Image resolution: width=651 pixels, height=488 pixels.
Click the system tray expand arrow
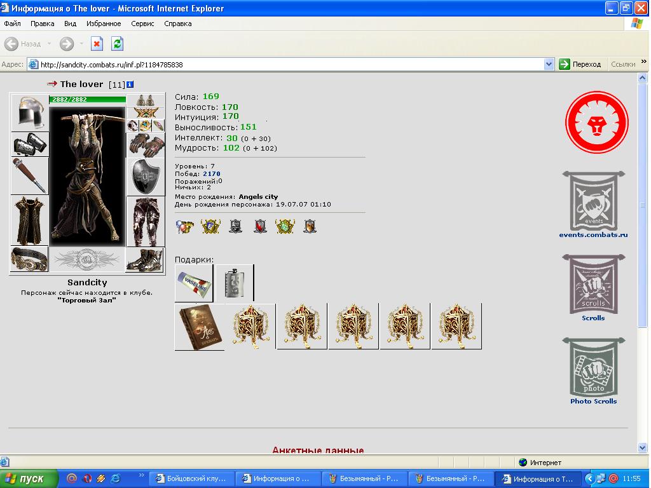(x=589, y=478)
